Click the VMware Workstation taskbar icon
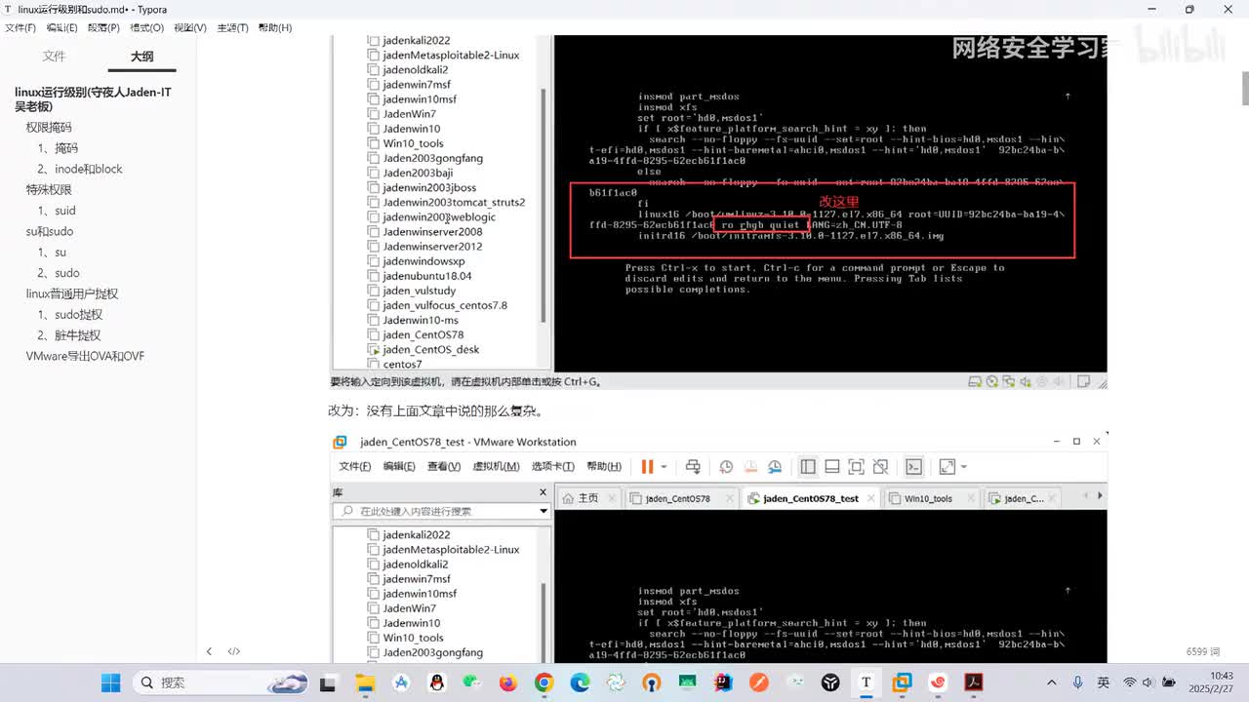The width and height of the screenshot is (1249, 702). (902, 682)
